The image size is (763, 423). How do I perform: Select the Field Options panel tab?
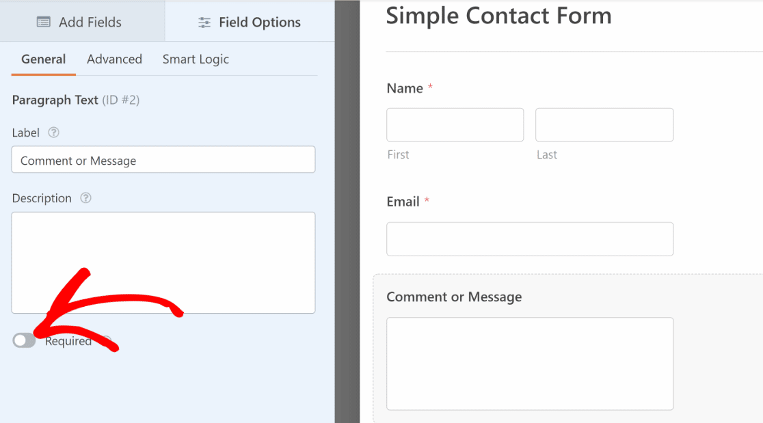(x=250, y=21)
